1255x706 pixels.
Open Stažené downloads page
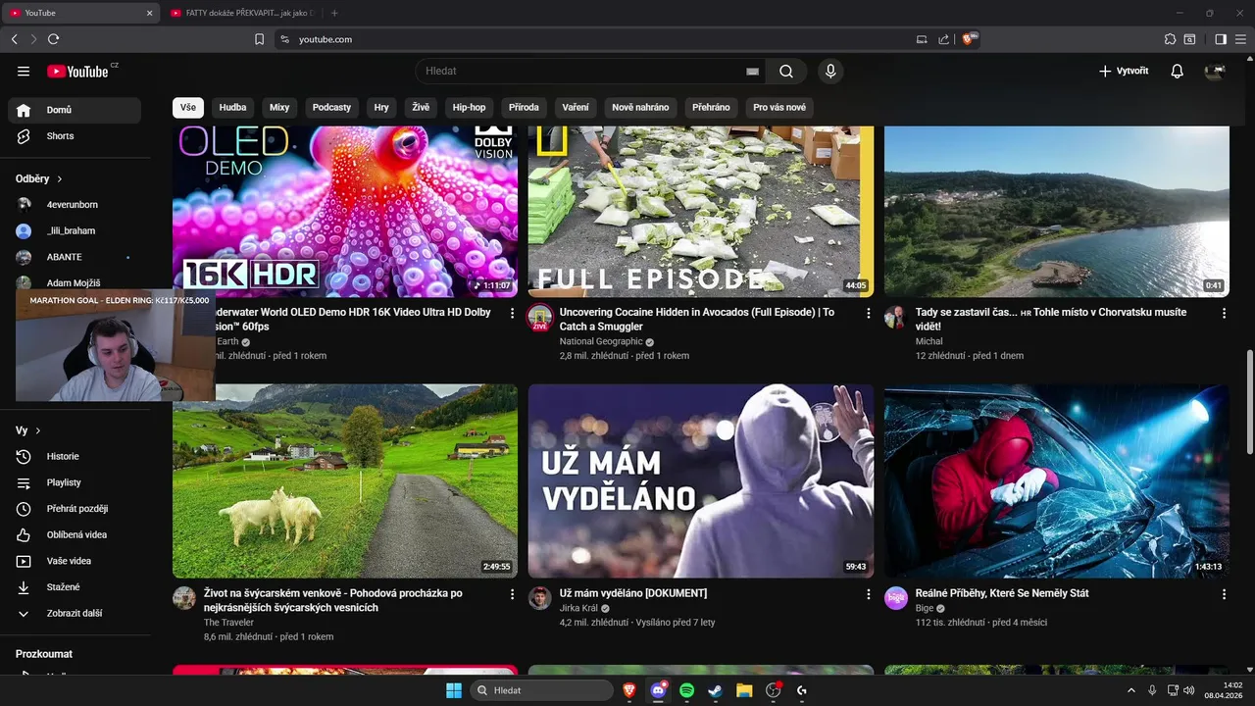(x=75, y=586)
